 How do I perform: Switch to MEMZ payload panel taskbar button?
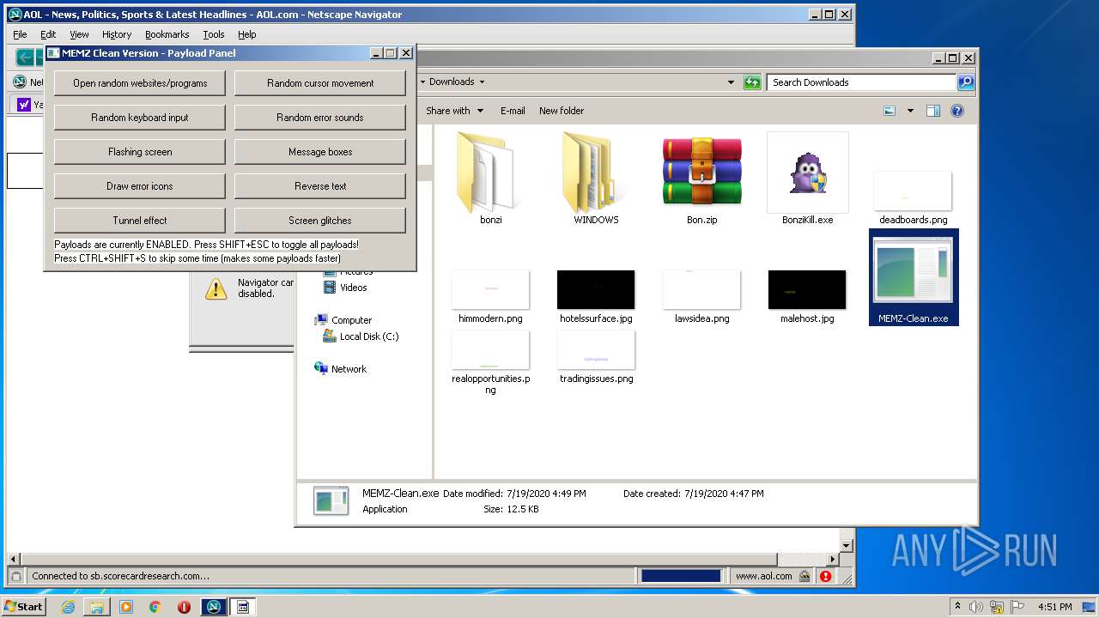point(243,607)
